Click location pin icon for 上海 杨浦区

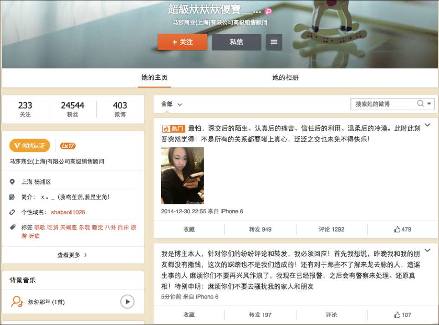coord(12,182)
